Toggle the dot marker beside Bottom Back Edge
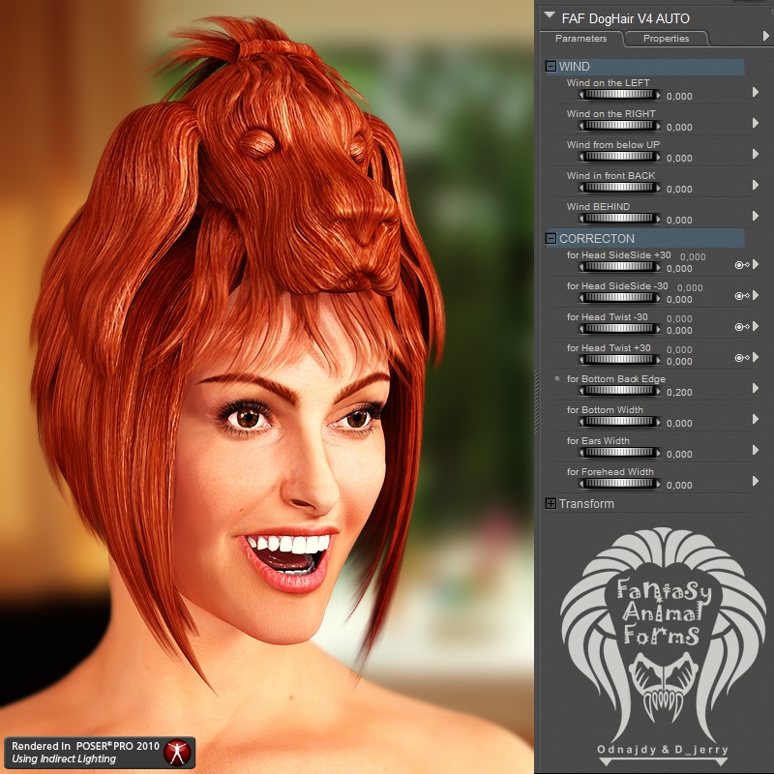 557,378
